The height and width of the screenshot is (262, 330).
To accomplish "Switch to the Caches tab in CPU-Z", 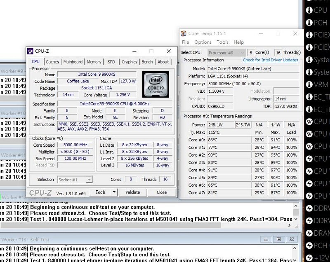I will 52,62.
